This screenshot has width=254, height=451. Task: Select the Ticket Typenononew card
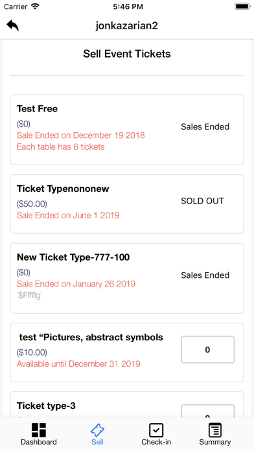[x=127, y=204]
